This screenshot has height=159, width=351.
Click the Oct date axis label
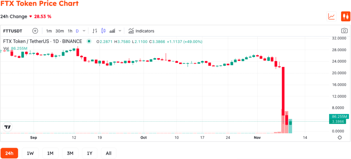[144, 137]
